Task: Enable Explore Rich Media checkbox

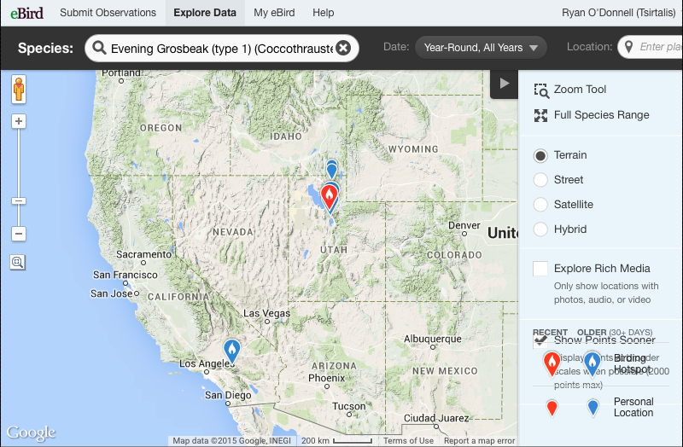Action: (540, 269)
